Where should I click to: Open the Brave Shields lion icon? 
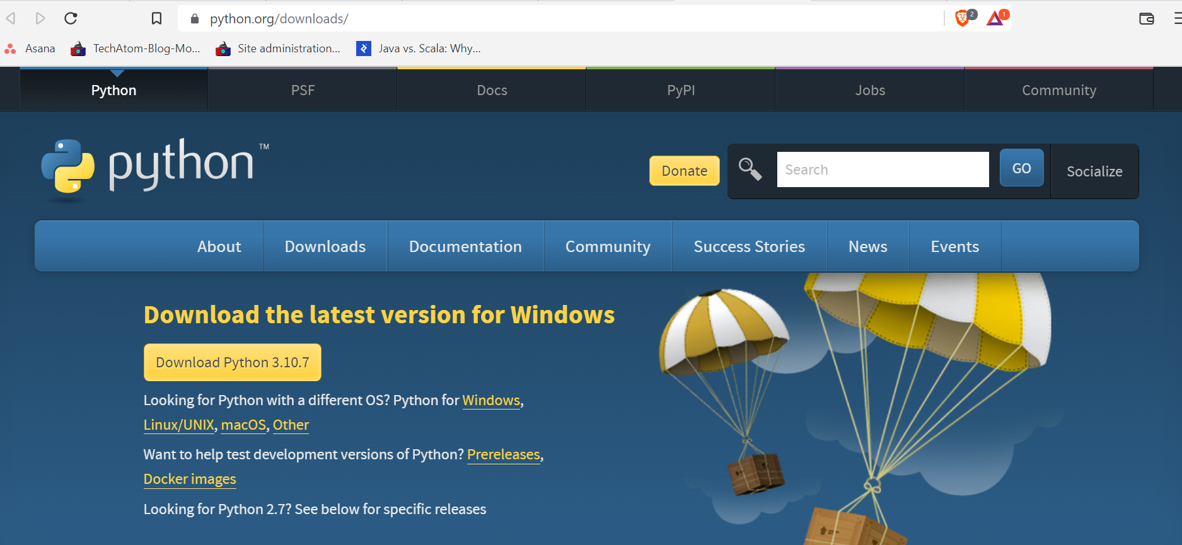click(x=963, y=18)
